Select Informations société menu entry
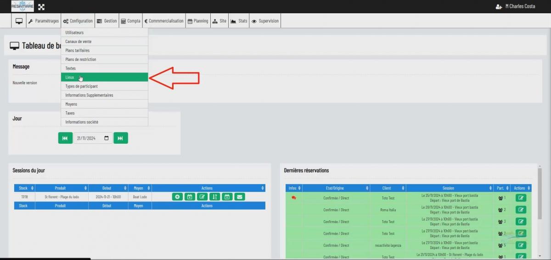Screen dimensions: 551x260 click(105, 122)
